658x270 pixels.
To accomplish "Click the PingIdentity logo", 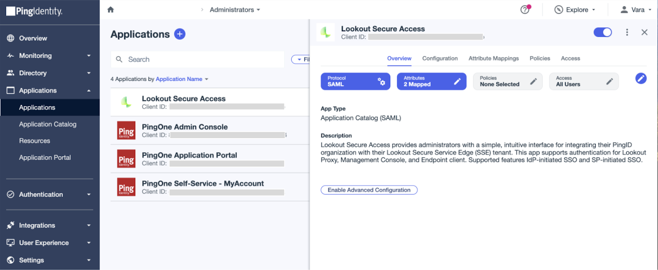I will pyautogui.click(x=35, y=12).
